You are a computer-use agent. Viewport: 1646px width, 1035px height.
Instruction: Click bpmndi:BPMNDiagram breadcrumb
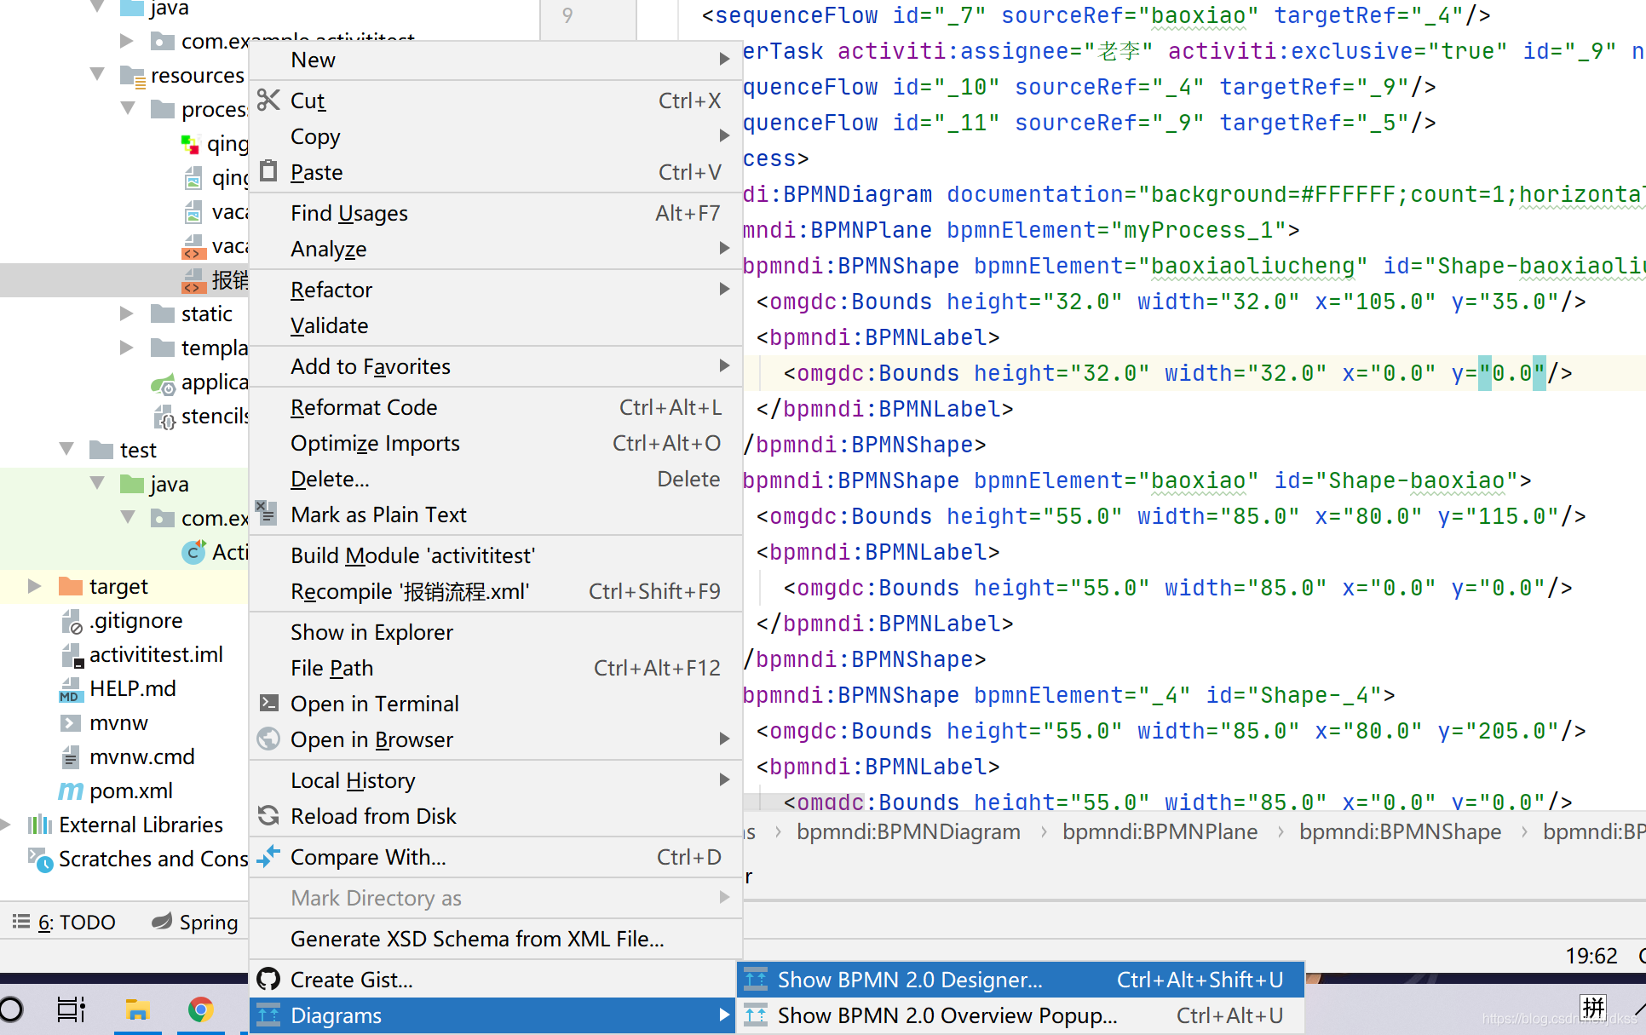(908, 831)
